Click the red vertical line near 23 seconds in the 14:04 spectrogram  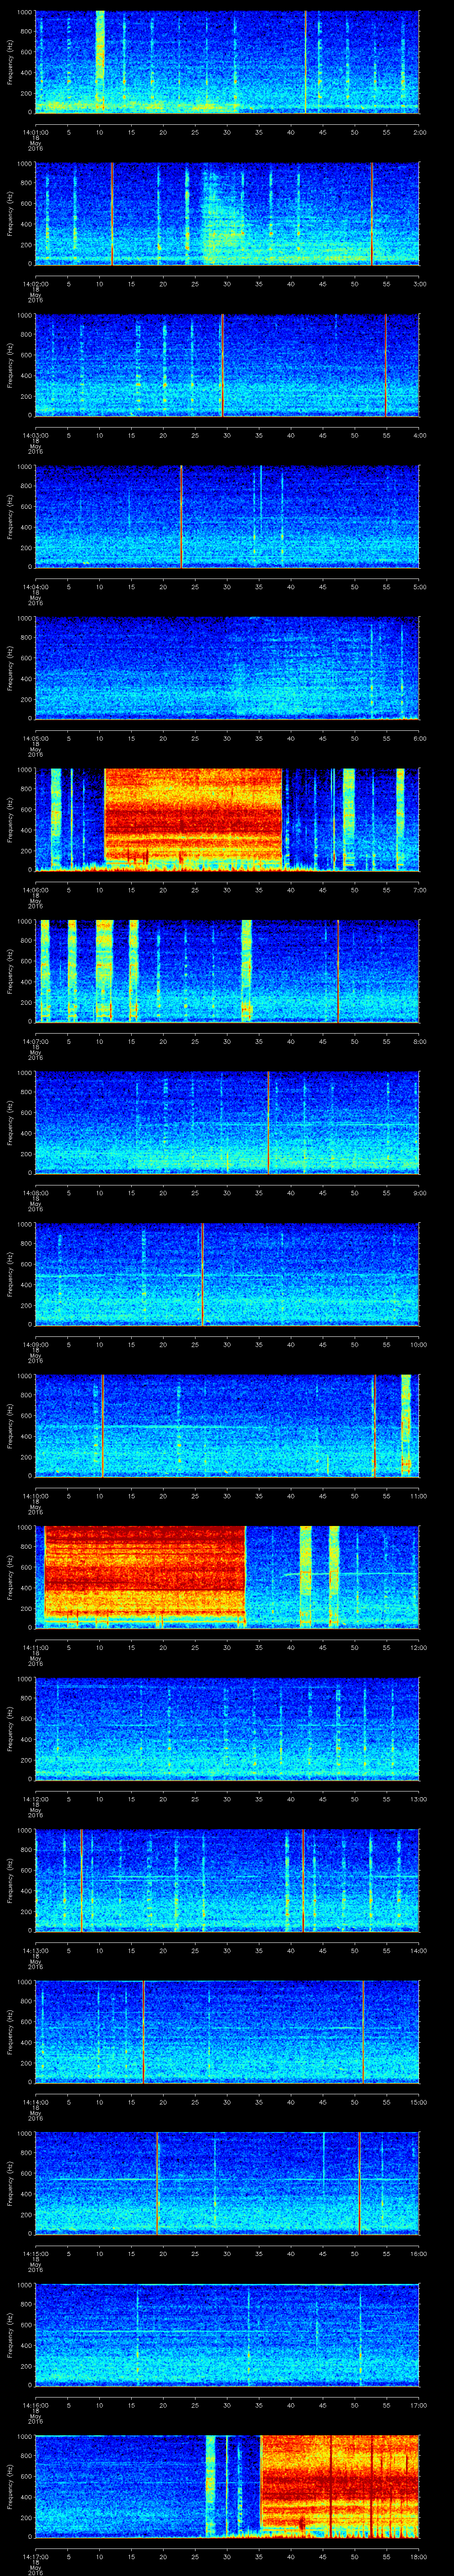click(182, 516)
